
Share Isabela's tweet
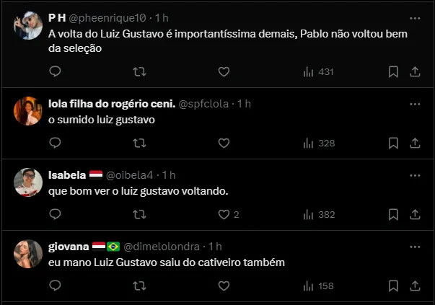coord(415,214)
